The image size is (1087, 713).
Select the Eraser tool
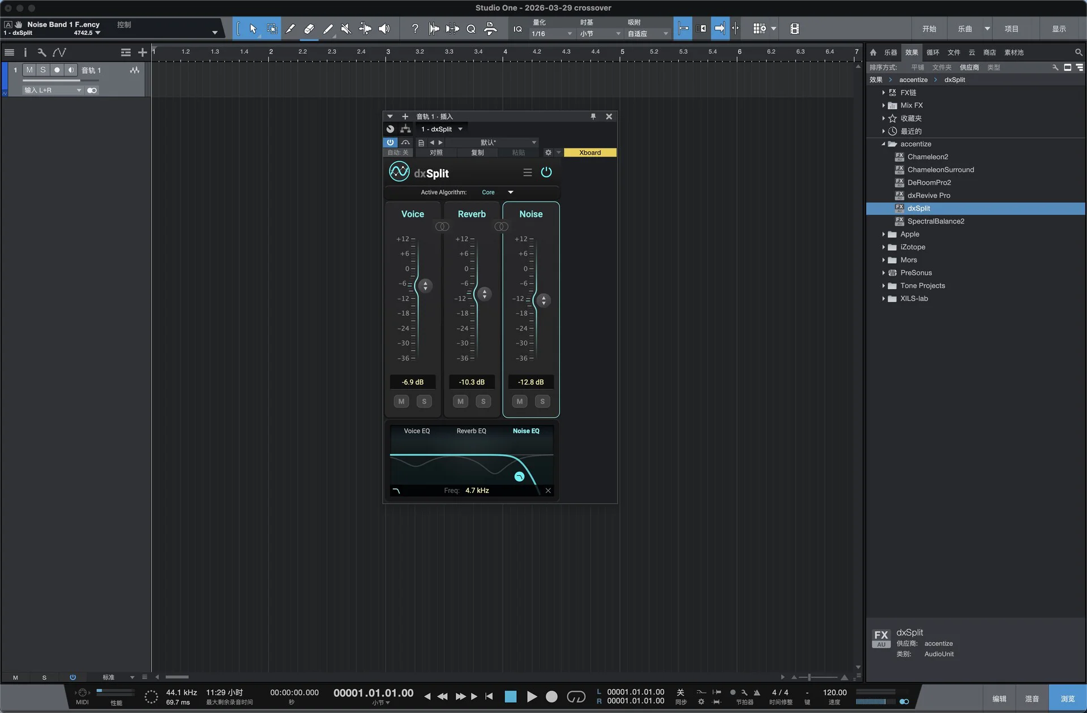pyautogui.click(x=309, y=29)
